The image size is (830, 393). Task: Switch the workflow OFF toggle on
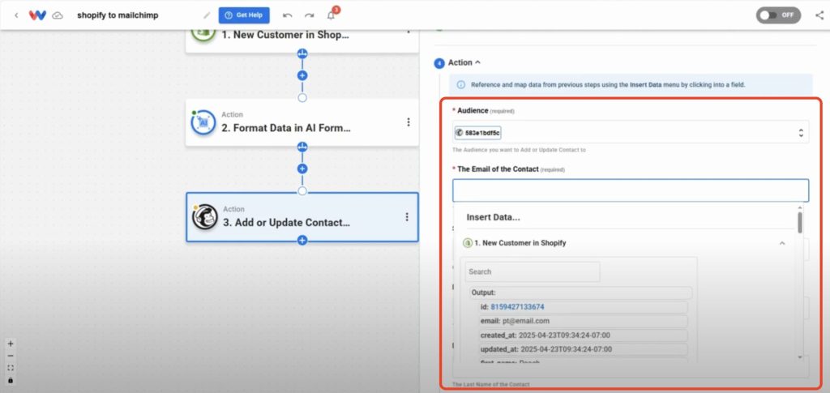point(778,15)
